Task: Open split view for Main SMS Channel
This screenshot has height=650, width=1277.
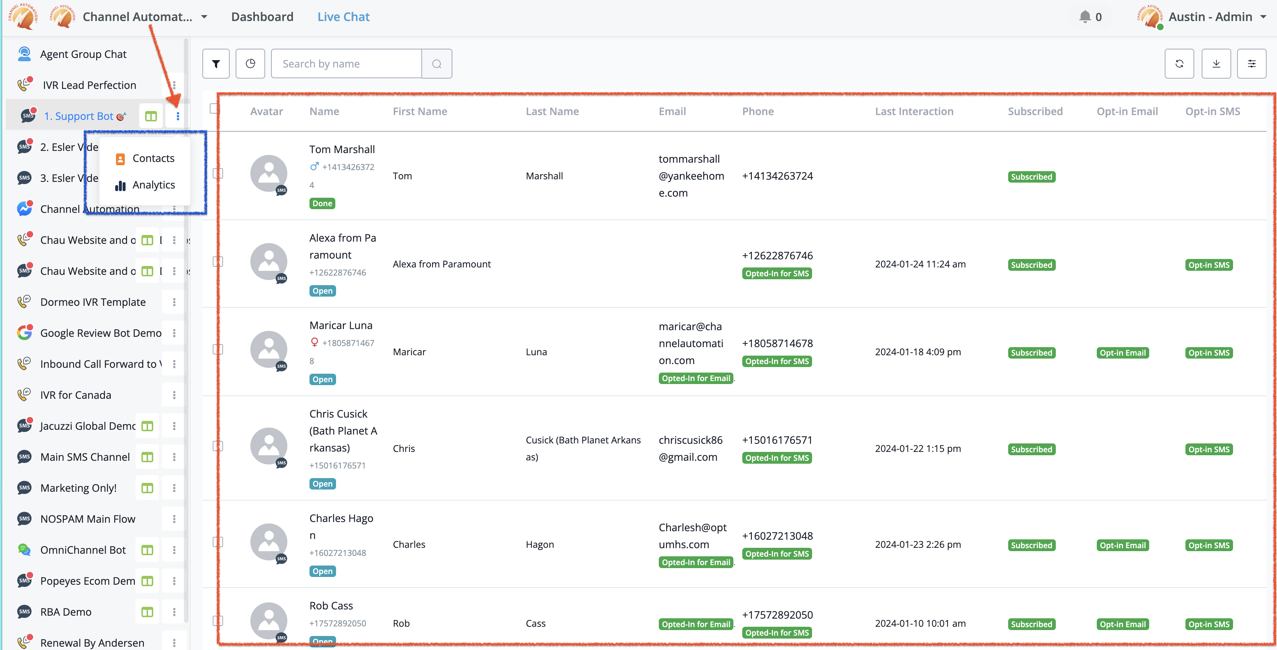Action: coord(147,457)
